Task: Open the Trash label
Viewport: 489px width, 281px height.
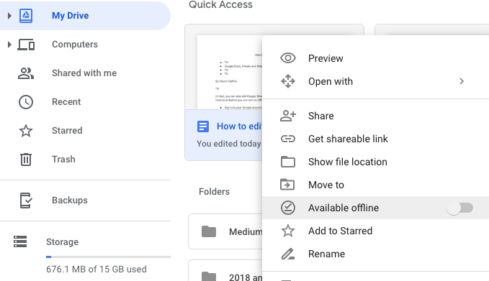Action: (63, 160)
